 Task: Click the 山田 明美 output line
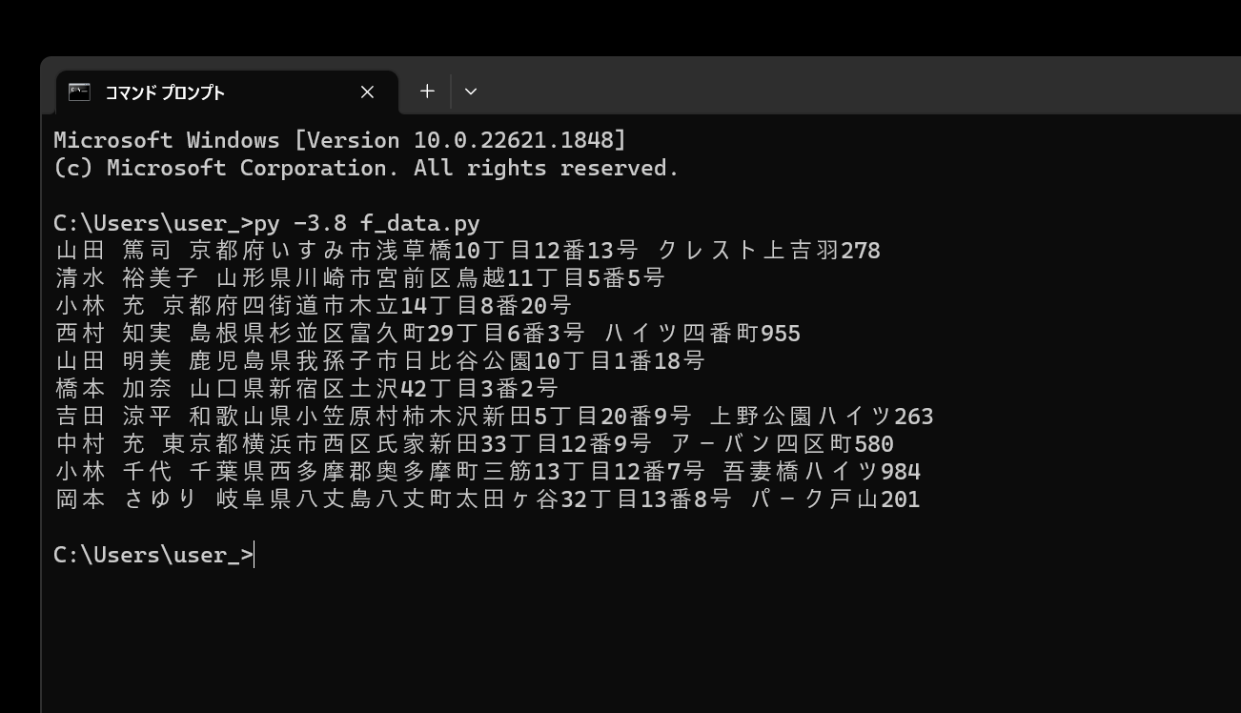379,361
